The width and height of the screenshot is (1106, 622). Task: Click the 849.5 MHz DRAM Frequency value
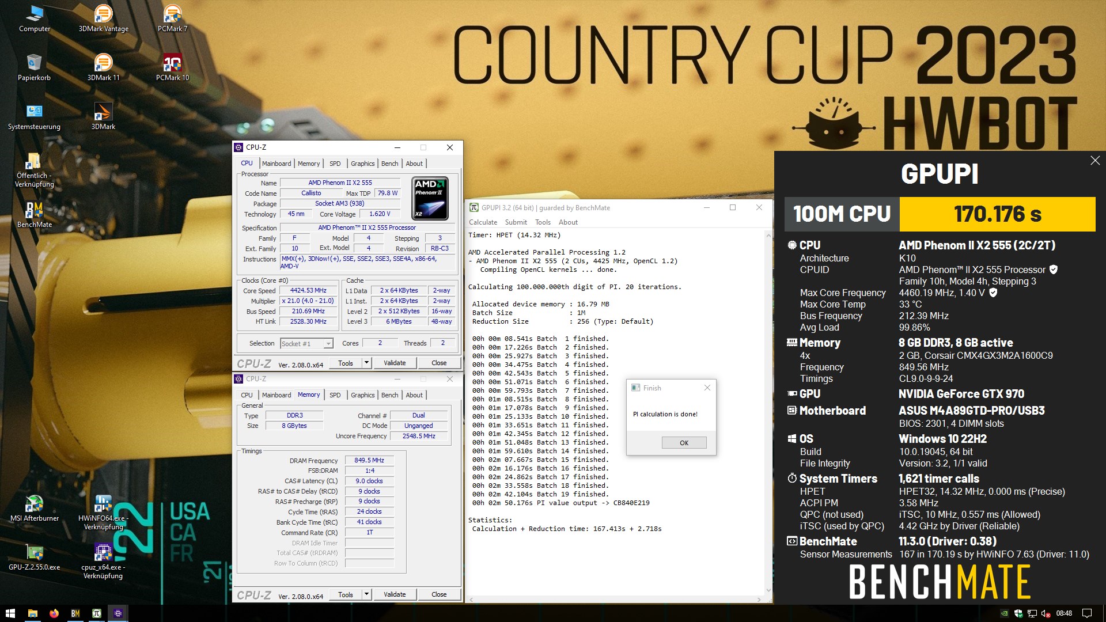[x=369, y=461]
